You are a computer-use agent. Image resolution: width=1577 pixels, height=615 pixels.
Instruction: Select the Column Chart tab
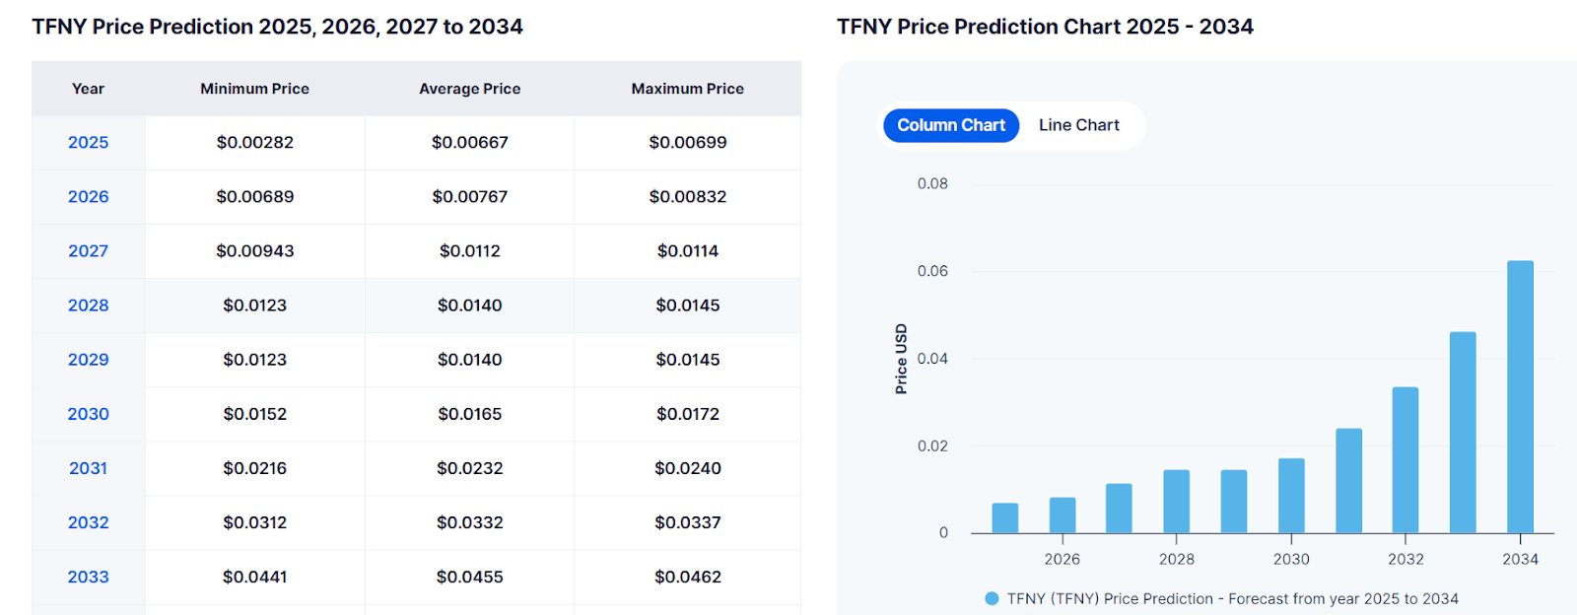pyautogui.click(x=950, y=125)
